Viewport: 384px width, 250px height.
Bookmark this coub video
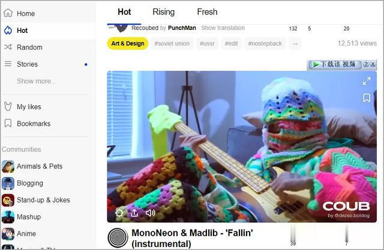(x=367, y=98)
